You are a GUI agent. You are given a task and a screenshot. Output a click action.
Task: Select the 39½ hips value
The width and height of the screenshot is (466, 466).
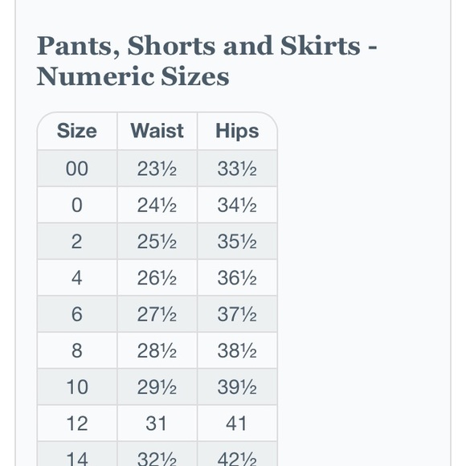pos(237,387)
